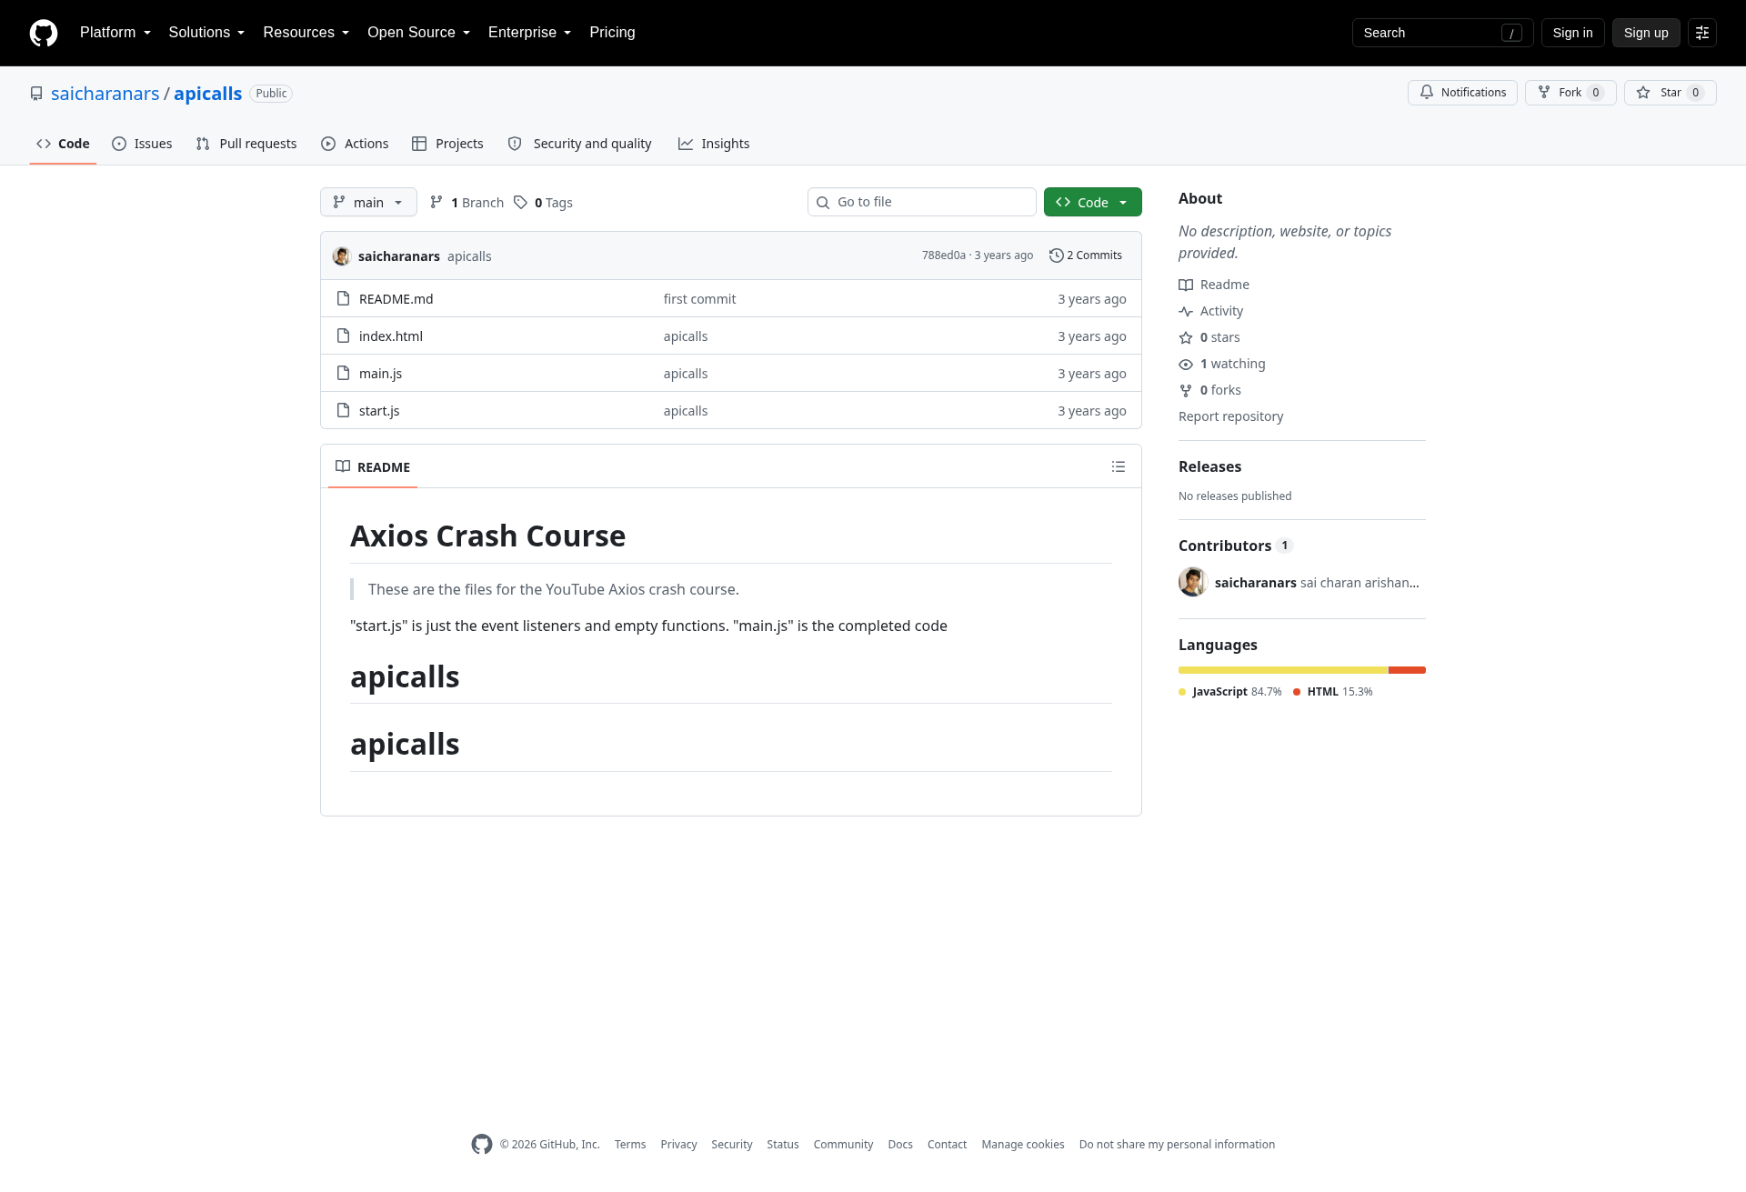Switch to the Insights tab

[x=714, y=144]
